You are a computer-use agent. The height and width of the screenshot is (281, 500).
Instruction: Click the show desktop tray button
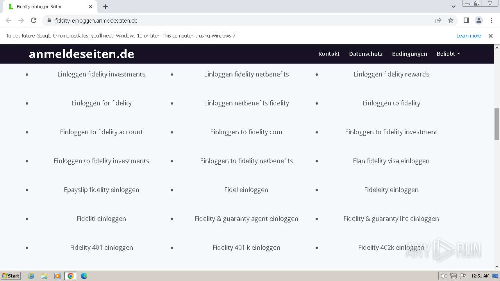(496, 276)
